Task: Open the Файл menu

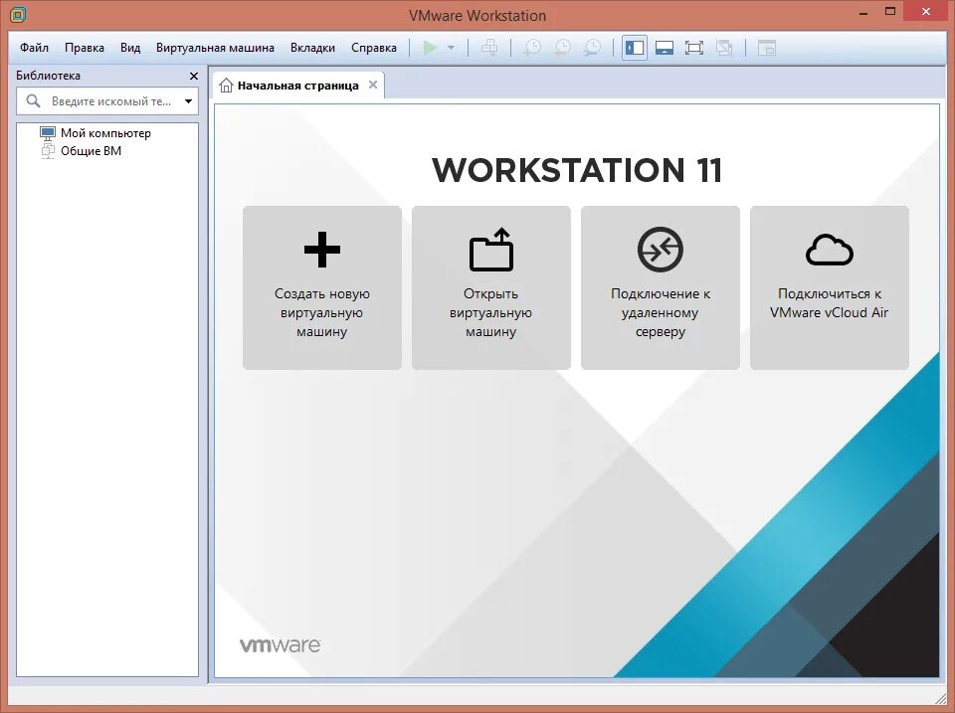Action: click(x=34, y=48)
